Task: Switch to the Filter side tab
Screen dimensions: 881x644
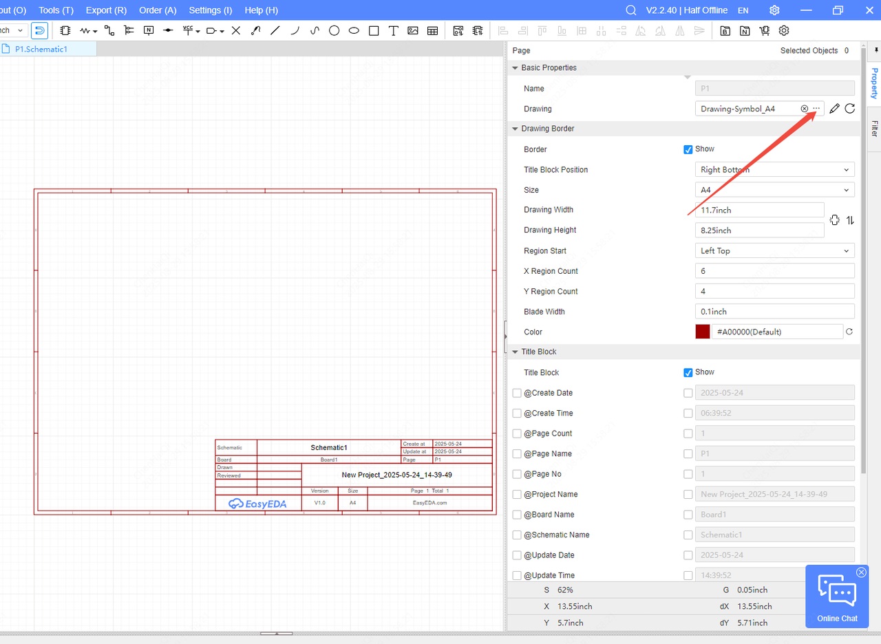Action: point(874,128)
